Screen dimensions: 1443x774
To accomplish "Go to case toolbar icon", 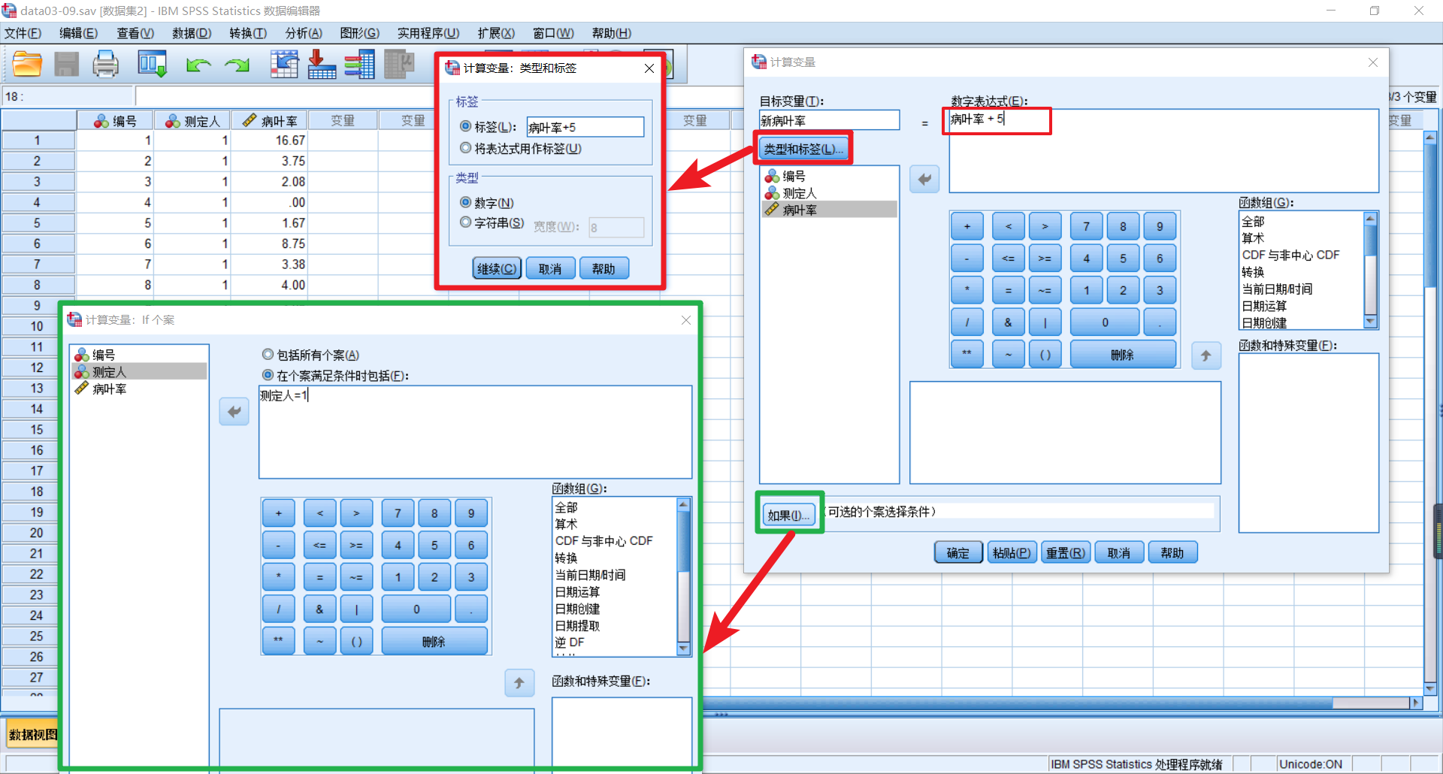I will [x=284, y=65].
